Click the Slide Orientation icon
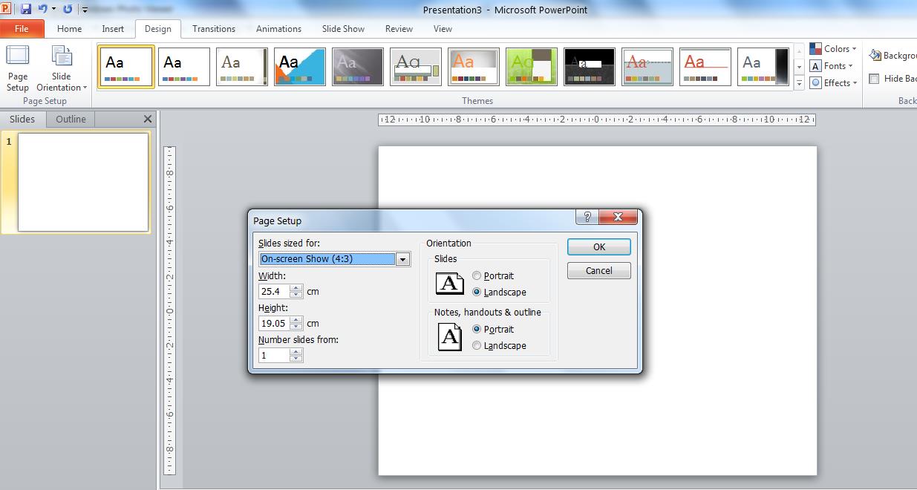The width and height of the screenshot is (917, 490). tap(61, 59)
